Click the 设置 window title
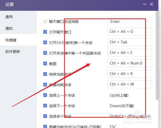Viewport: 161px width, 128px height. tap(10, 5)
